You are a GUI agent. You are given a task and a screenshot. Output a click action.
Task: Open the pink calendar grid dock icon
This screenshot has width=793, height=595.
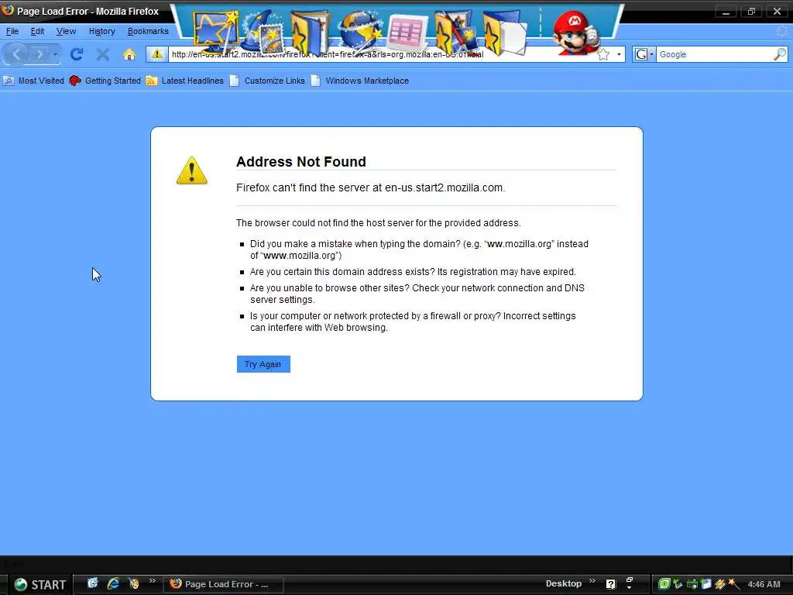click(407, 33)
